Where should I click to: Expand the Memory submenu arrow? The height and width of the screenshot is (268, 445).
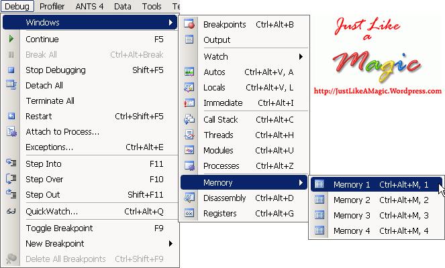tap(301, 183)
